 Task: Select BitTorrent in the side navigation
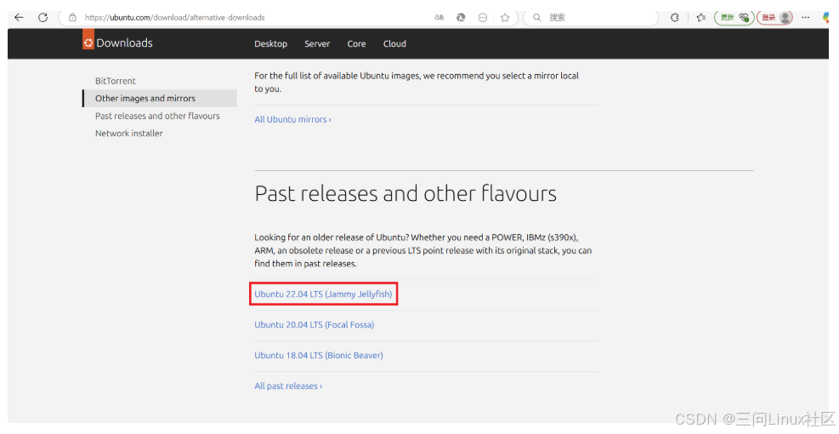click(116, 81)
